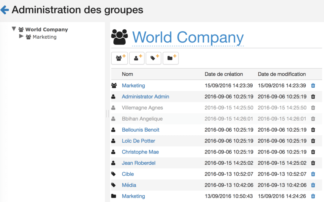Delete the Marketing group row
Viewport: 324px width, 202px height.
(x=313, y=86)
